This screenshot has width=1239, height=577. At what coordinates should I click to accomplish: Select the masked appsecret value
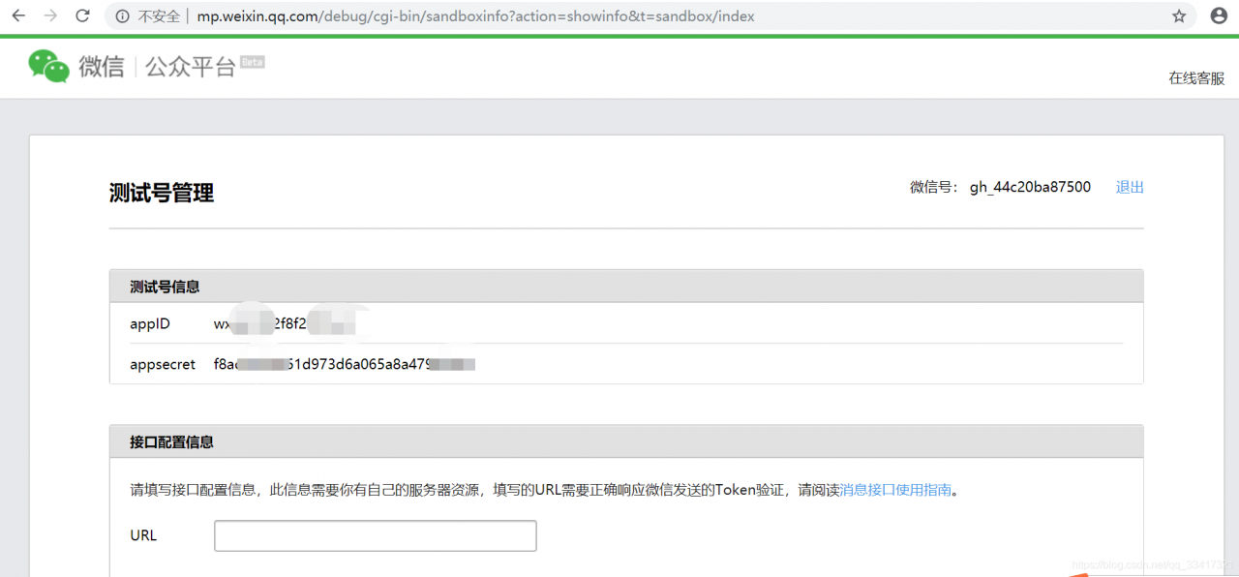click(345, 365)
